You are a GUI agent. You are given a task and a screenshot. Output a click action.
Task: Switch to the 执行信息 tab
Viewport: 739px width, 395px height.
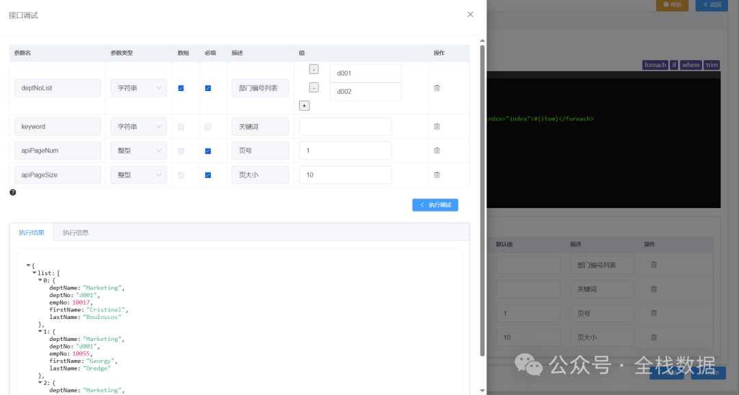75,232
